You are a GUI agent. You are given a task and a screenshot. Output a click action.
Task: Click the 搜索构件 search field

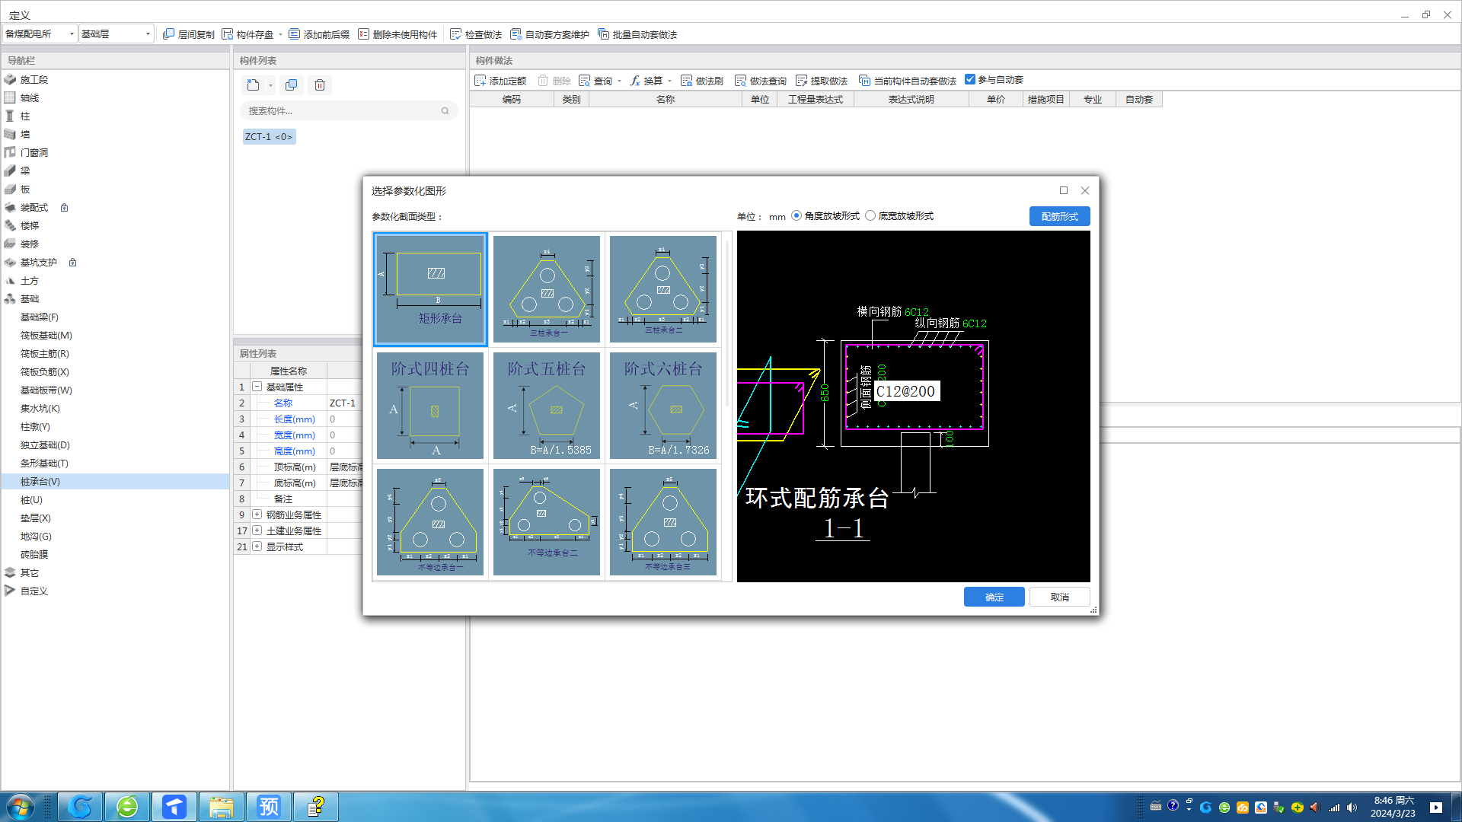pos(348,111)
